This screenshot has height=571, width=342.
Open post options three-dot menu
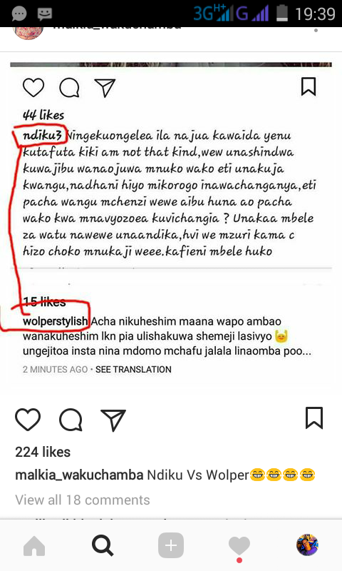click(x=316, y=30)
